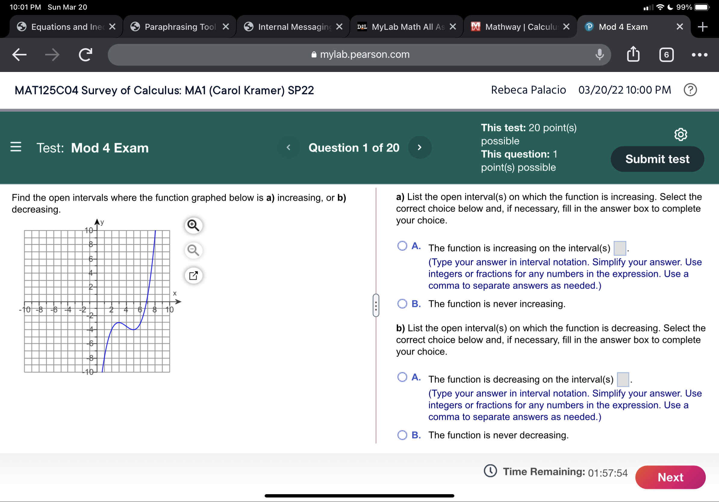The width and height of the screenshot is (719, 502).
Task: Click the next question chevron arrow
Action: tap(420, 147)
